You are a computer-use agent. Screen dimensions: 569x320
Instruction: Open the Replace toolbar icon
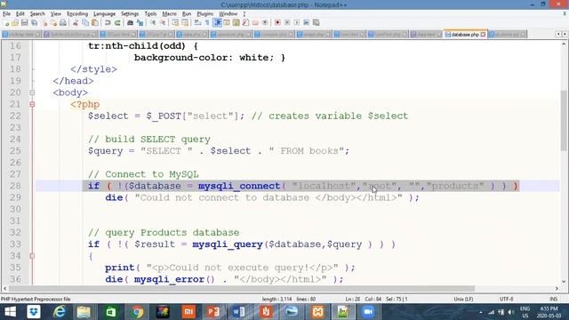140,23
